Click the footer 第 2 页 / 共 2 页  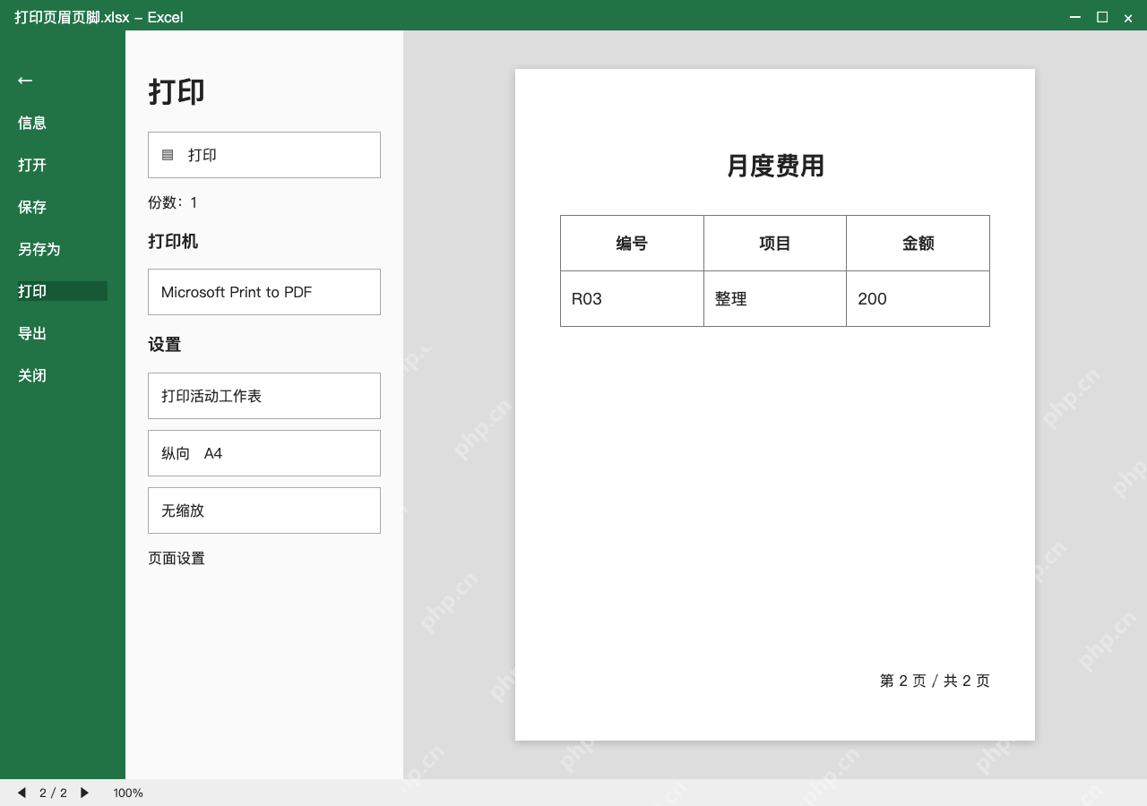935,681
